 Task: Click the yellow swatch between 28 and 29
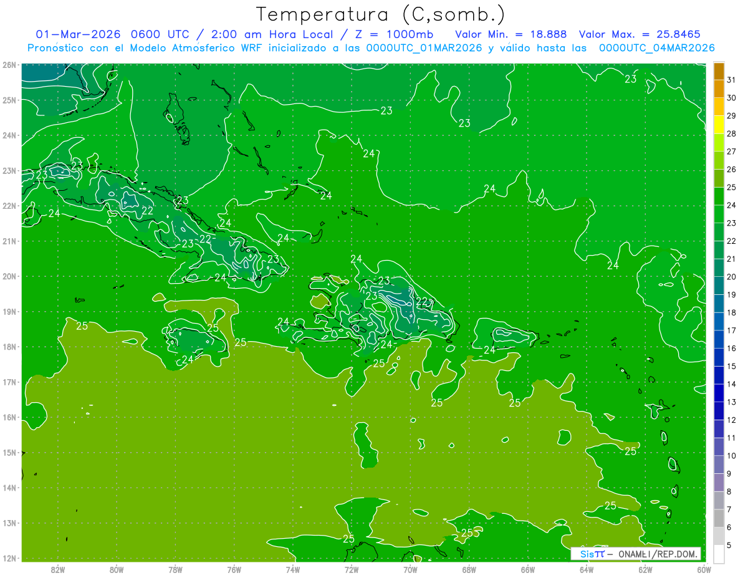click(719, 125)
